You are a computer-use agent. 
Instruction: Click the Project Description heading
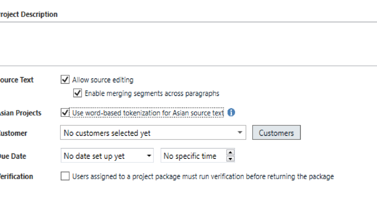click(x=29, y=14)
